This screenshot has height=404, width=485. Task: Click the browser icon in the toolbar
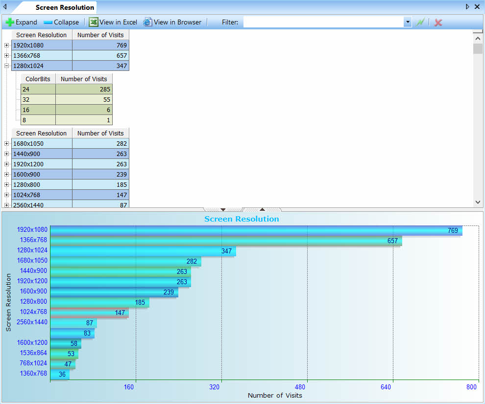click(148, 22)
